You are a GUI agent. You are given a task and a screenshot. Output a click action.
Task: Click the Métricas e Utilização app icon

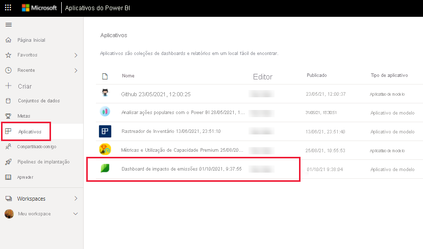(105, 149)
